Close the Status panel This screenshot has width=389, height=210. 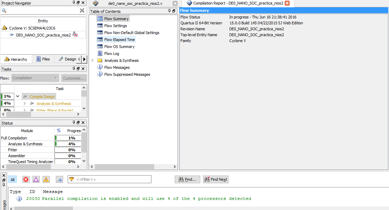click(83, 122)
